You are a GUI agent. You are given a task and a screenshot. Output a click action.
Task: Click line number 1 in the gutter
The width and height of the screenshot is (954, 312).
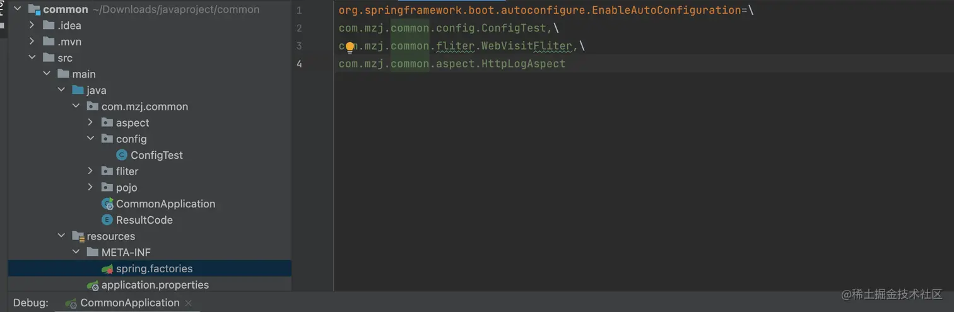(299, 11)
